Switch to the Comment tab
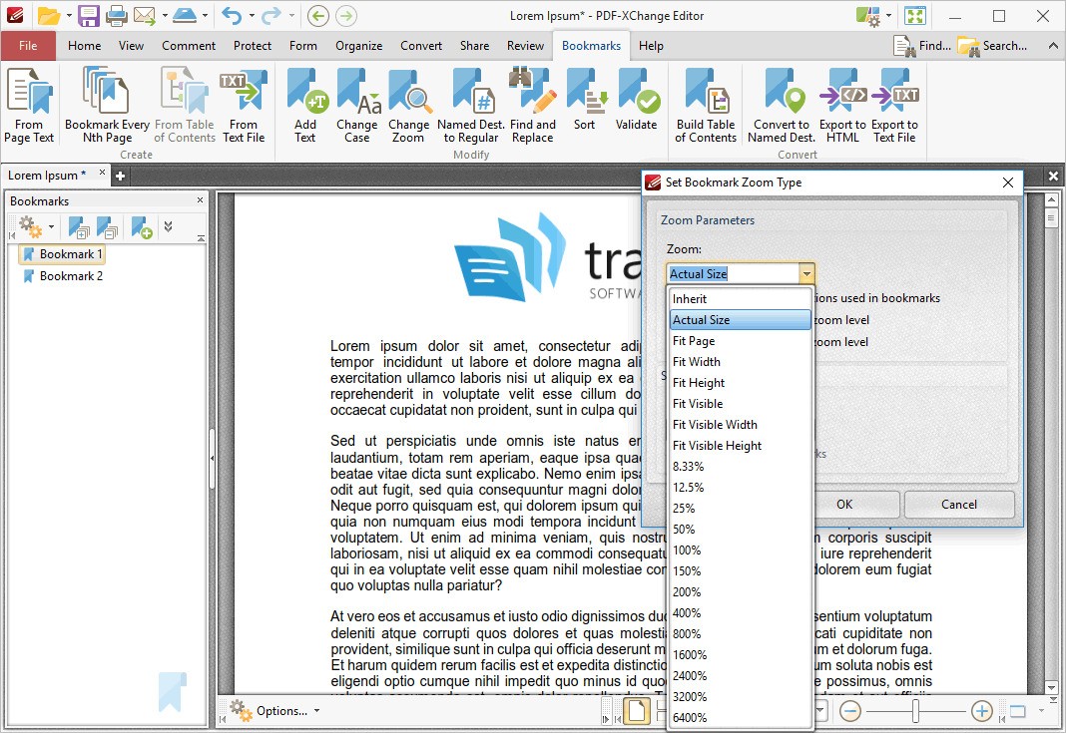The height and width of the screenshot is (733, 1066). (189, 46)
